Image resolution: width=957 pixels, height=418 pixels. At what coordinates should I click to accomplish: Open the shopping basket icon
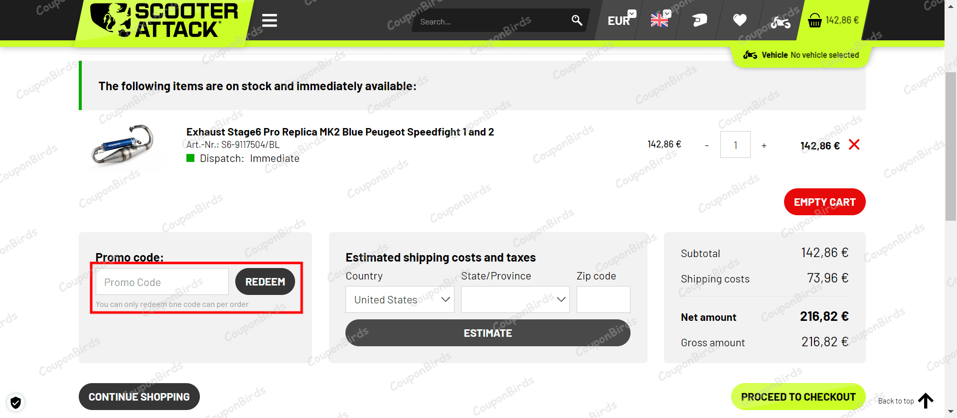[815, 21]
